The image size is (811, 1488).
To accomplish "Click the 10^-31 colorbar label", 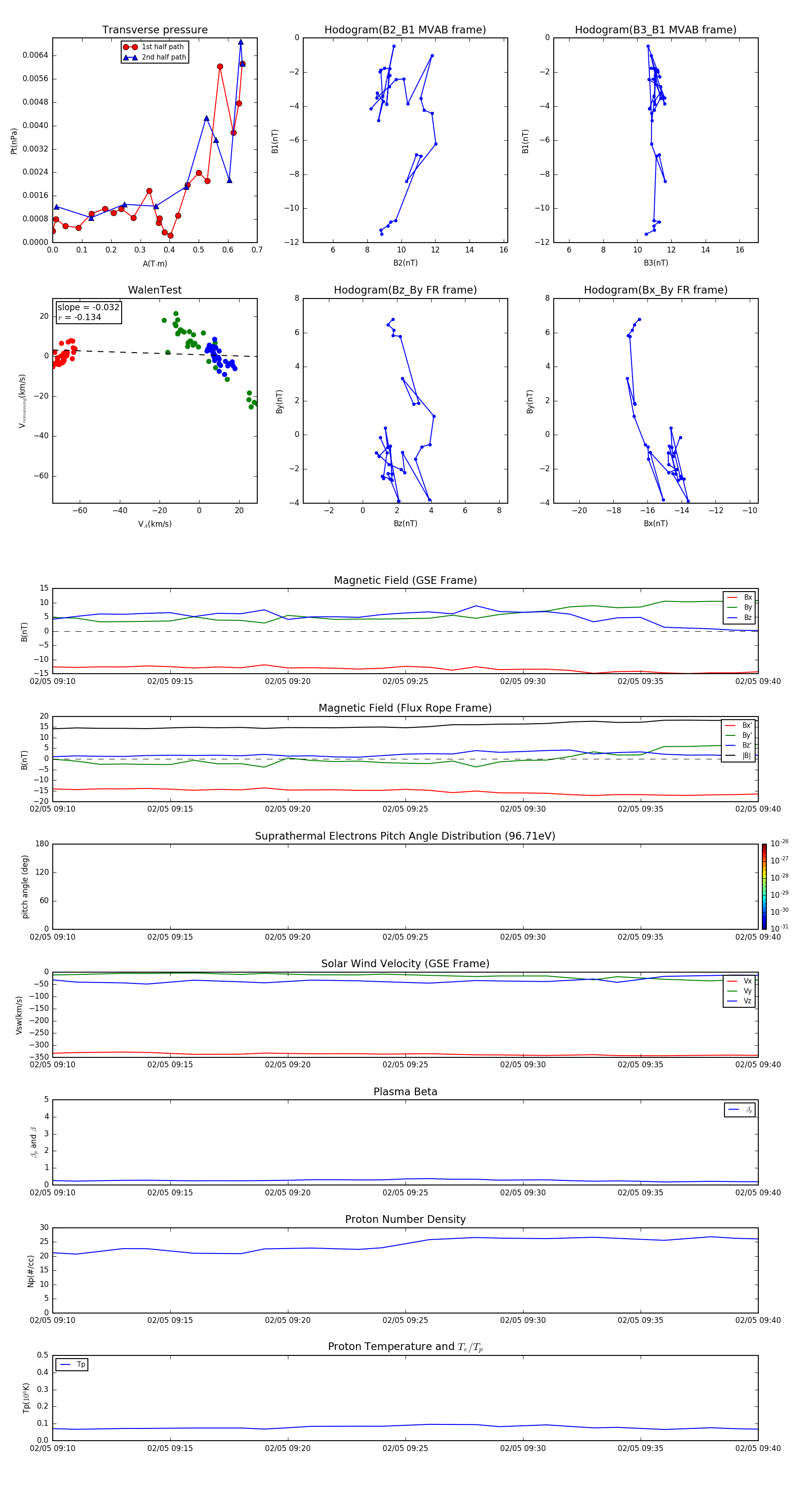I will click(779, 928).
